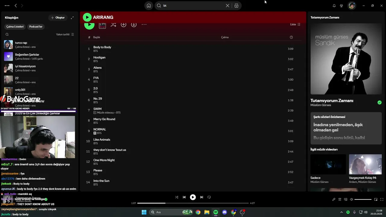This screenshot has width=386, height=217.
Task: Mute with the player volume icon
Action: click(x=351, y=199)
